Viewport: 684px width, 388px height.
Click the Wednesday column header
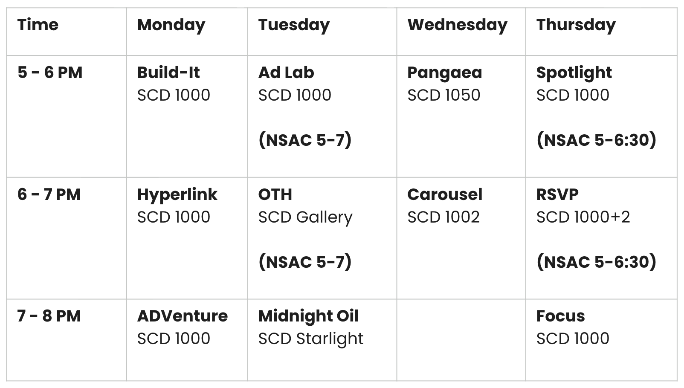coord(461,32)
